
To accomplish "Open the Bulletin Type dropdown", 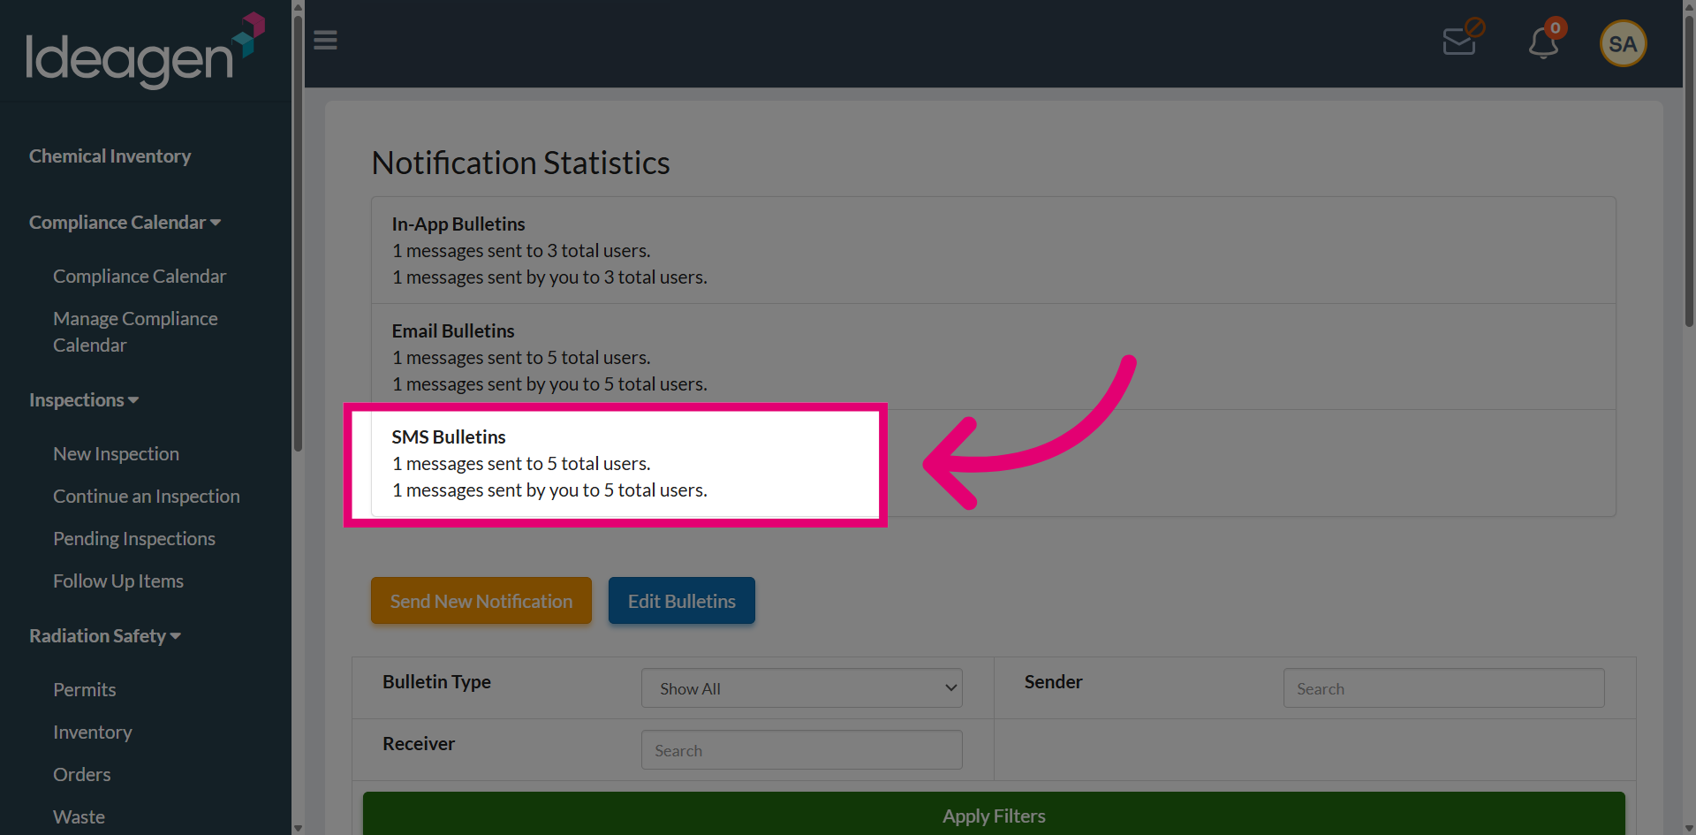I will tap(802, 688).
